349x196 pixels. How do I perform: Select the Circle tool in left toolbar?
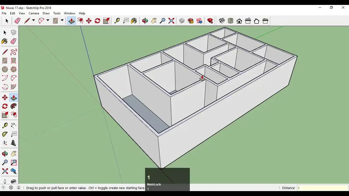(x=5, y=69)
